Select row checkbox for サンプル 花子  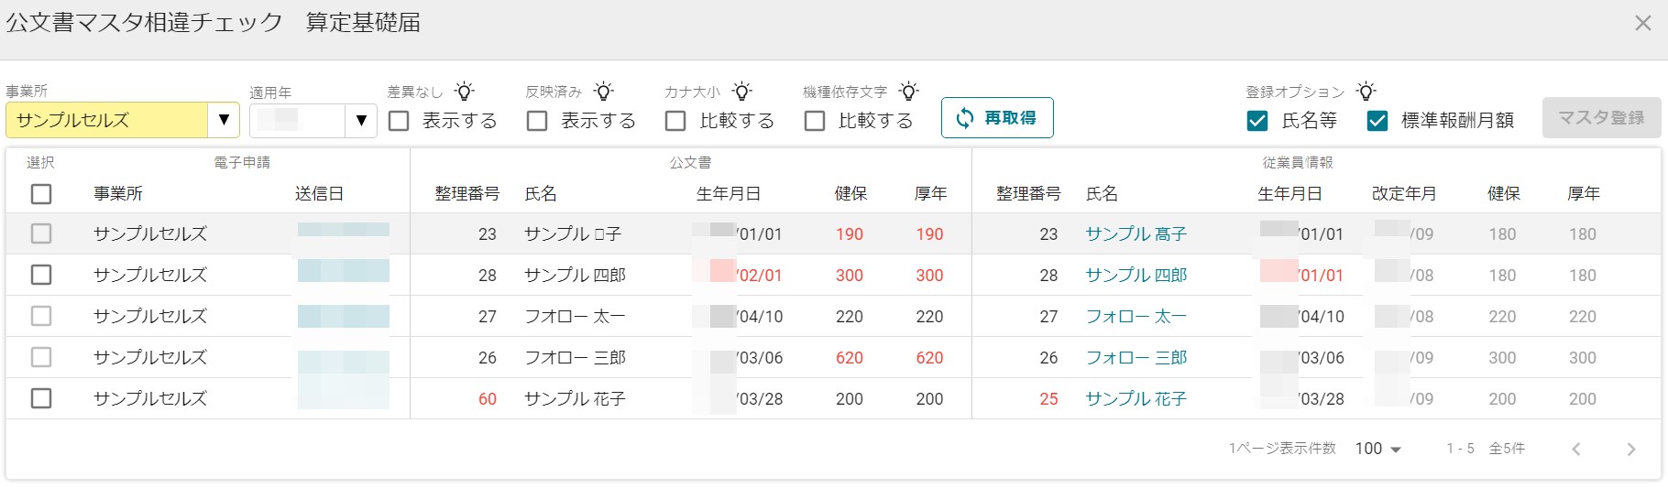[41, 399]
